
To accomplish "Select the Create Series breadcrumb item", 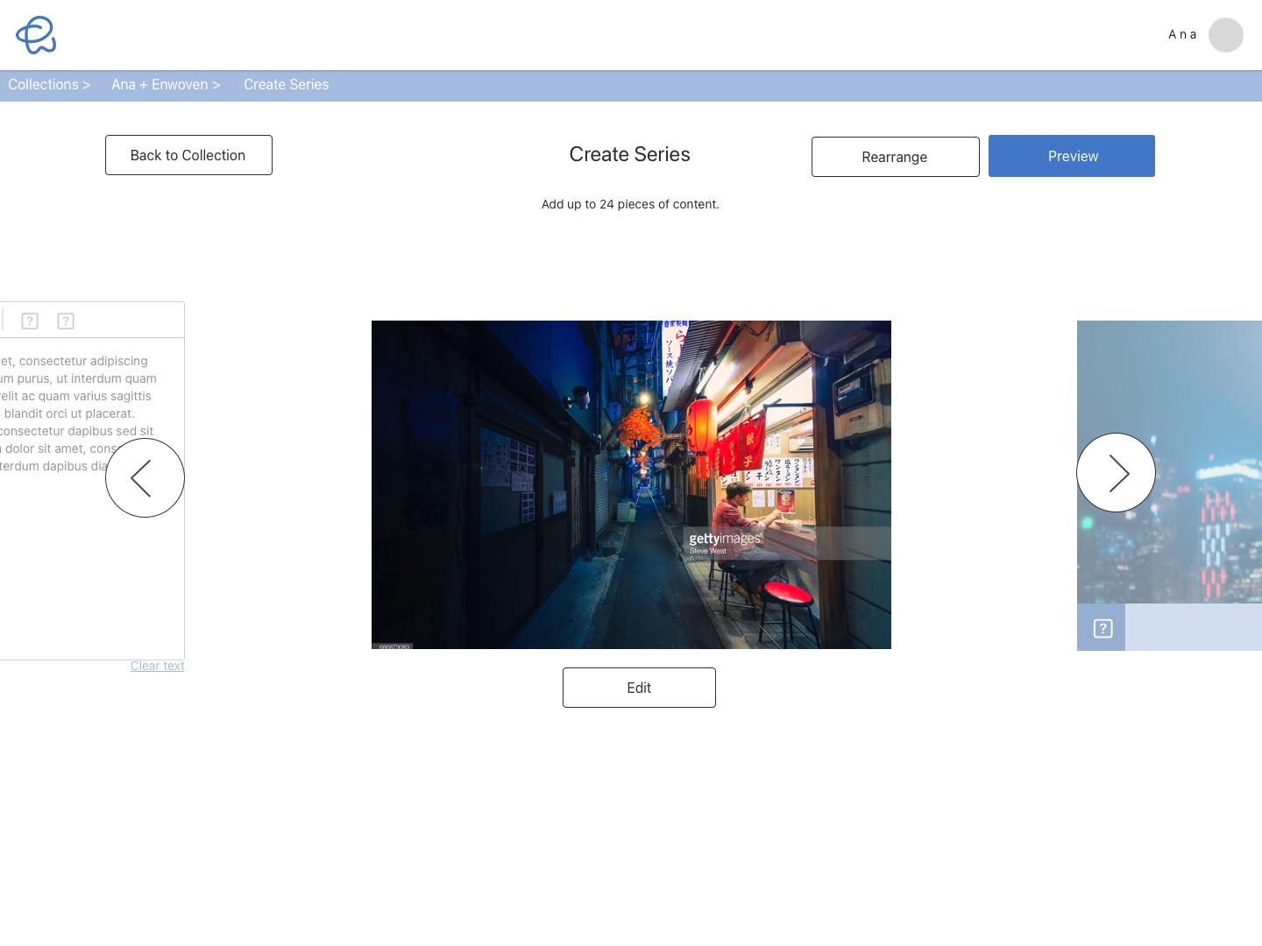I will (286, 85).
